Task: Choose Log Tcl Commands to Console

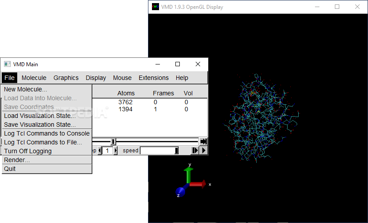Action: tap(47, 133)
